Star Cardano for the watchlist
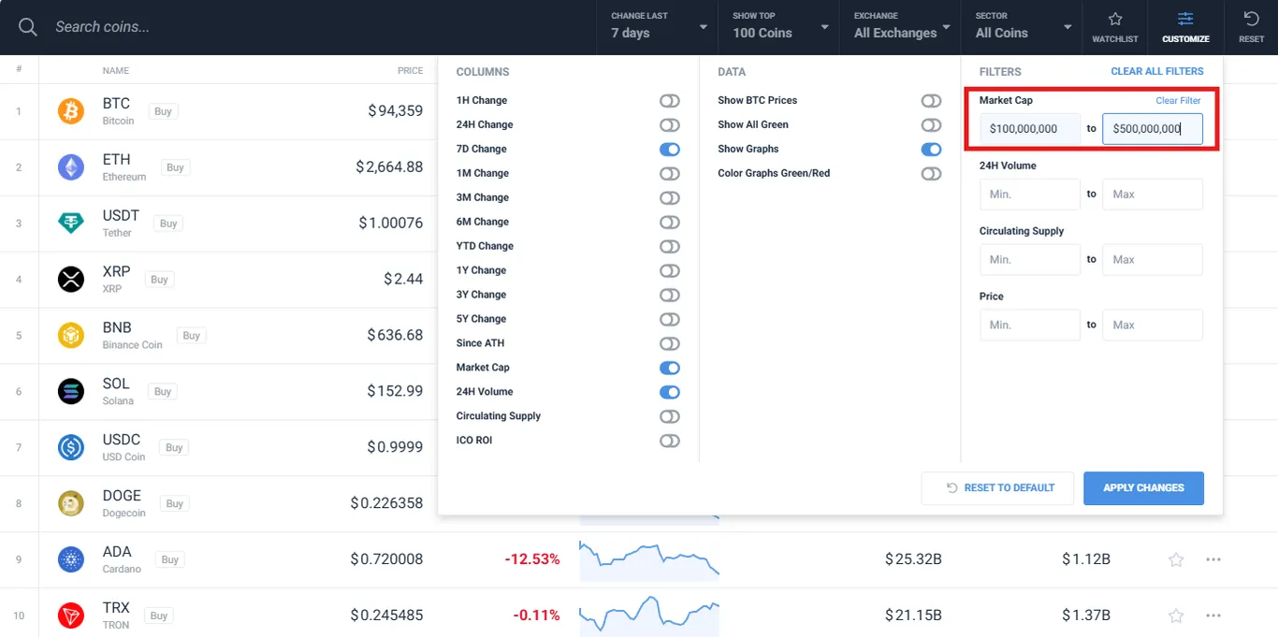Viewport: 1278px width, 637px height. 1176,559
